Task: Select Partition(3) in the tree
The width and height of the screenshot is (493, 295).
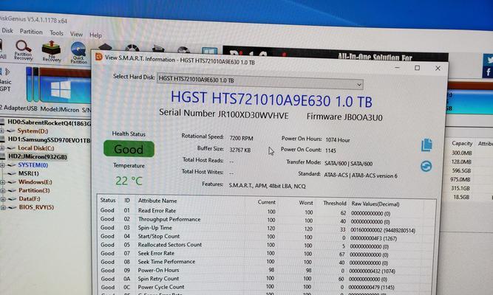Action: 34,190
